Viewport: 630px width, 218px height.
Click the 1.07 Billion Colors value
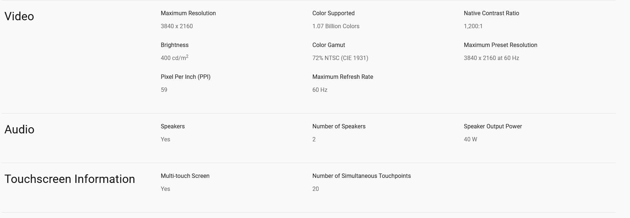(x=336, y=26)
